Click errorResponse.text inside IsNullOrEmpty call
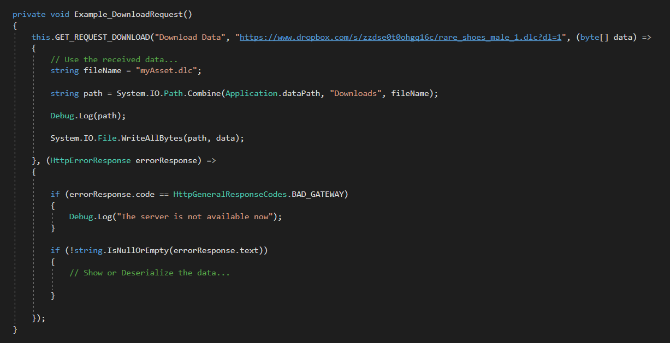 pos(216,250)
